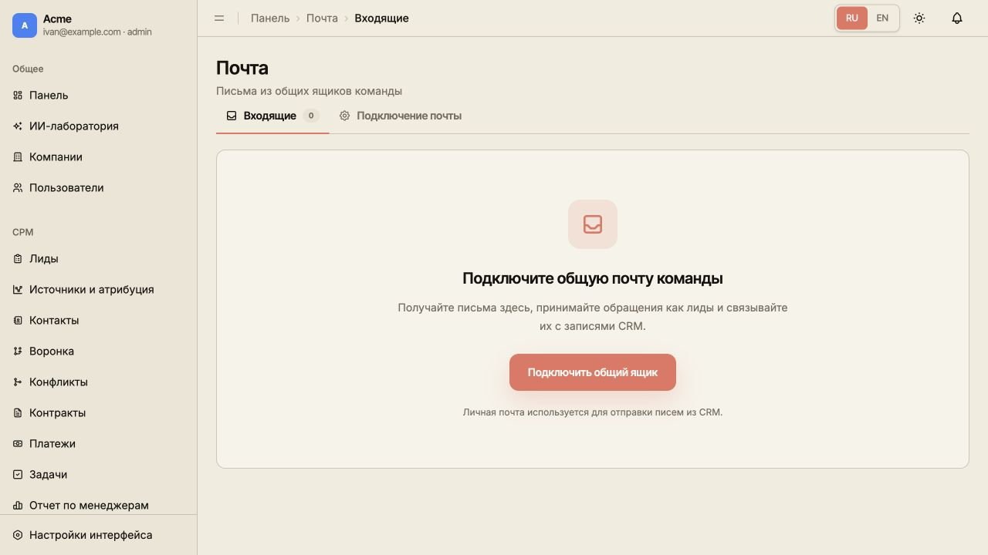988x555 pixels.
Task: Click Входящие in the breadcrumb
Action: point(381,18)
